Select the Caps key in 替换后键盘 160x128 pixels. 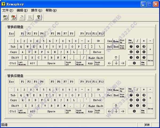coord(14,100)
